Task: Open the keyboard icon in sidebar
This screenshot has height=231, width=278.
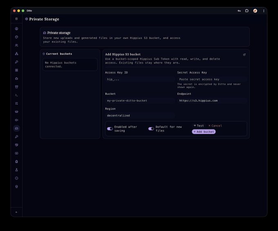Action: pos(16,112)
